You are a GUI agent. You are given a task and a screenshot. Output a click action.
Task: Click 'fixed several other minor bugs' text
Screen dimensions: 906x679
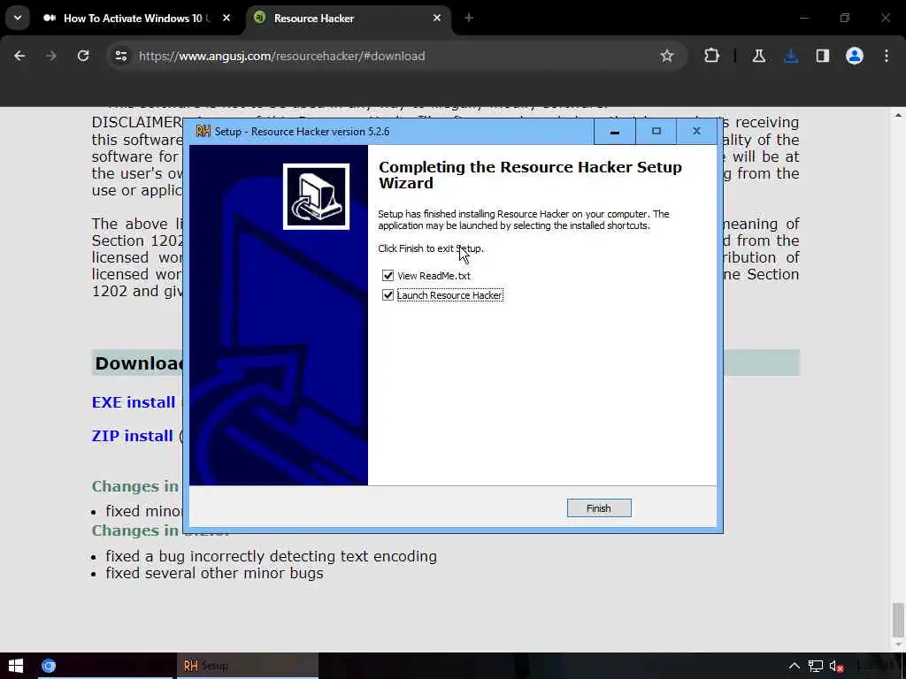click(x=214, y=573)
